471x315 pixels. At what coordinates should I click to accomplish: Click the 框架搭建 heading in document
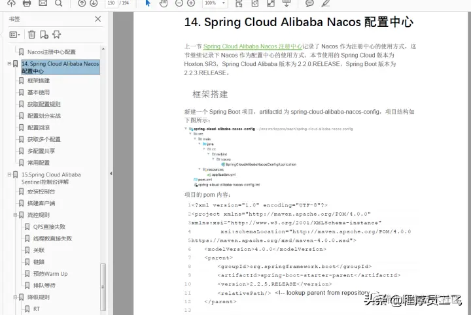210,94
